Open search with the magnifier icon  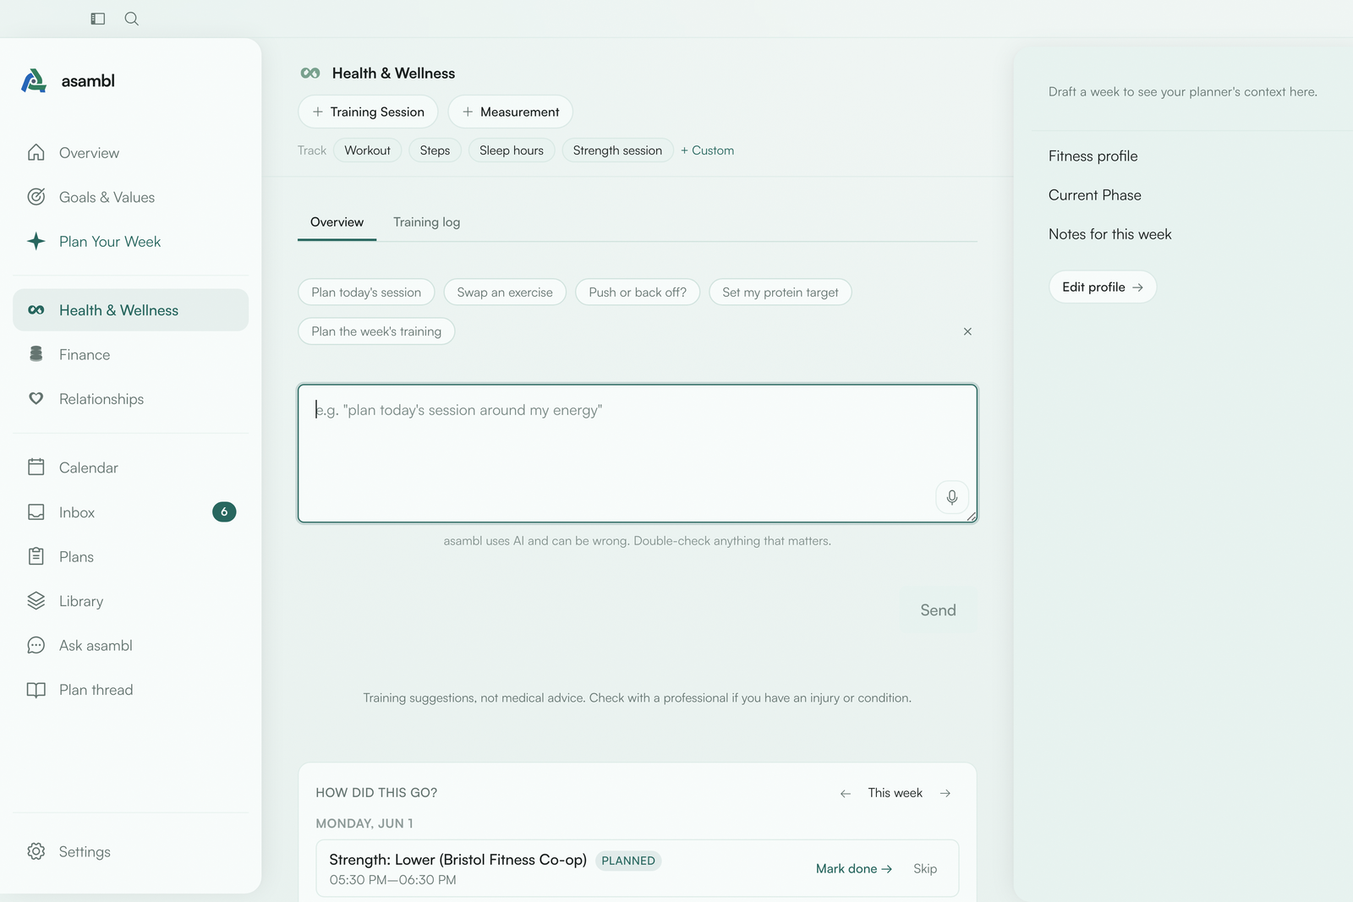132,19
